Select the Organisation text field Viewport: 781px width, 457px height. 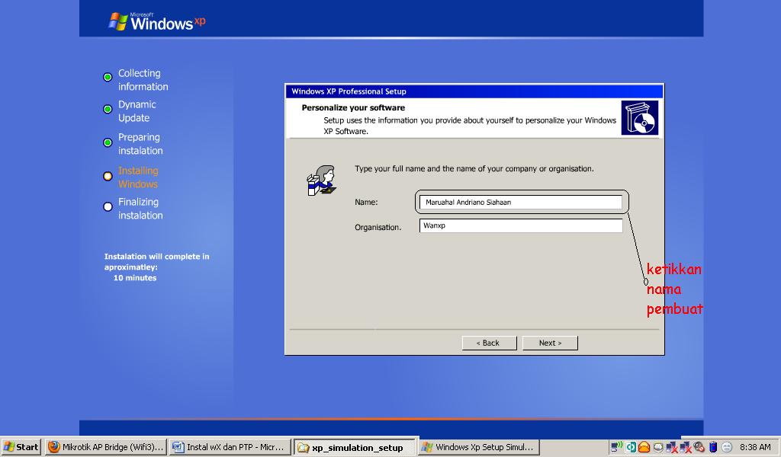point(520,225)
